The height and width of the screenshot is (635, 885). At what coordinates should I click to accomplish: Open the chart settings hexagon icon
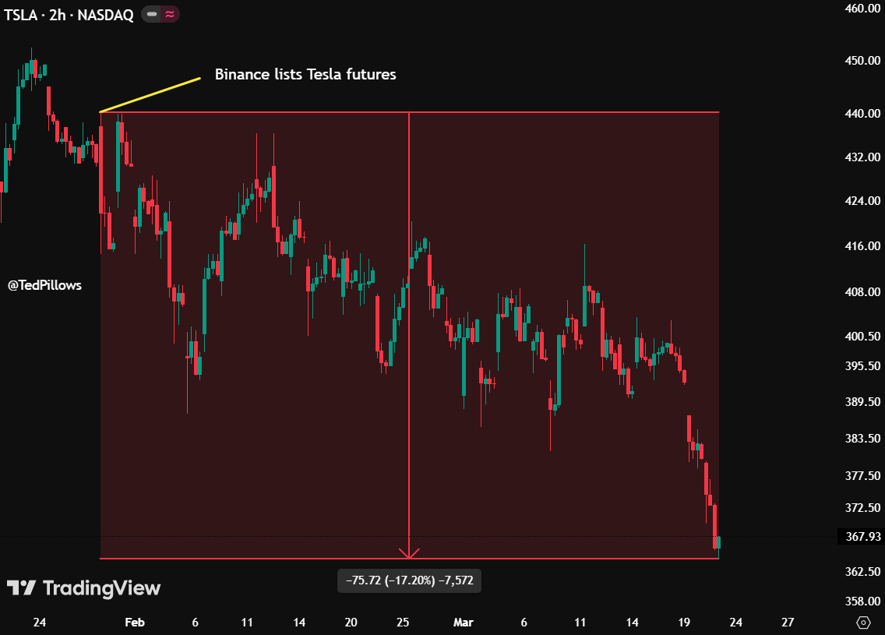point(863,622)
